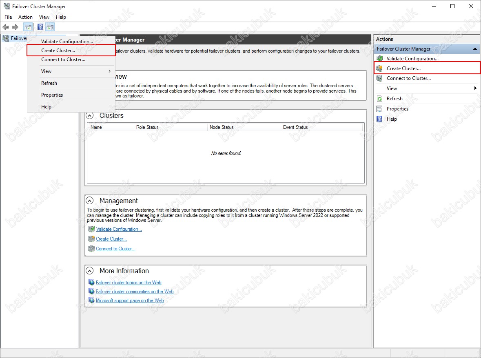Image resolution: width=481 pixels, height=358 pixels.
Task: Click the 'Management' section heading text
Action: tap(119, 201)
